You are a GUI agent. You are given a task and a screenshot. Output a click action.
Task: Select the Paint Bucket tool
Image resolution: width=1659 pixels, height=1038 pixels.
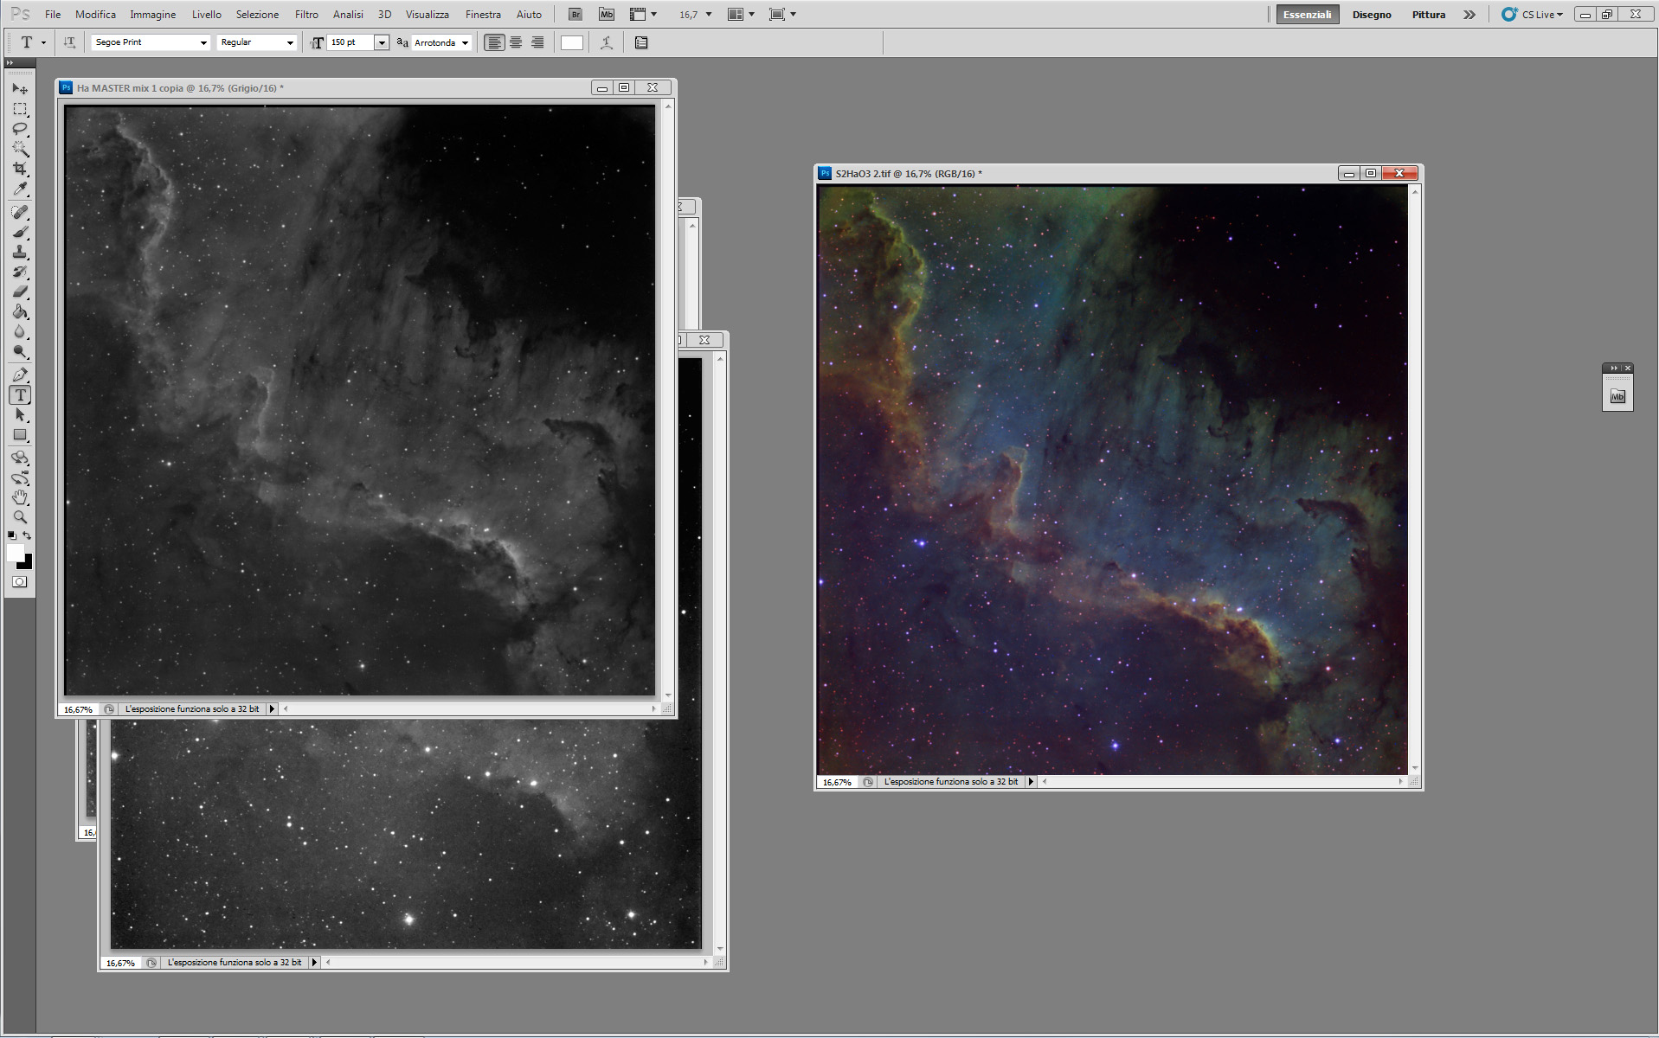[20, 311]
